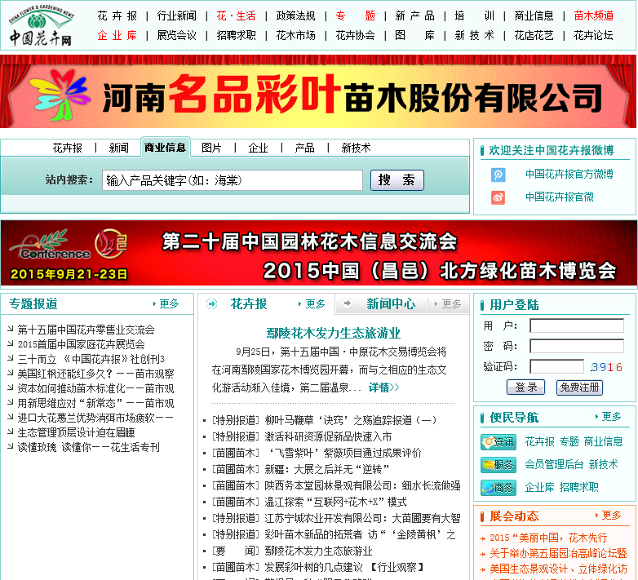
Task: Select the 商业信息 search tab
Action: pos(165,148)
